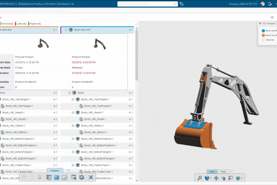Click the scroll-down arrow of the comparison list
Image resolution: width=277 pixels, height=185 pixels.
coord(137,181)
